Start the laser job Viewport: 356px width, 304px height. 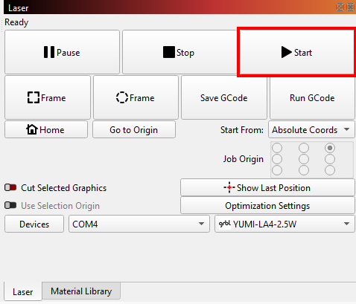click(296, 52)
